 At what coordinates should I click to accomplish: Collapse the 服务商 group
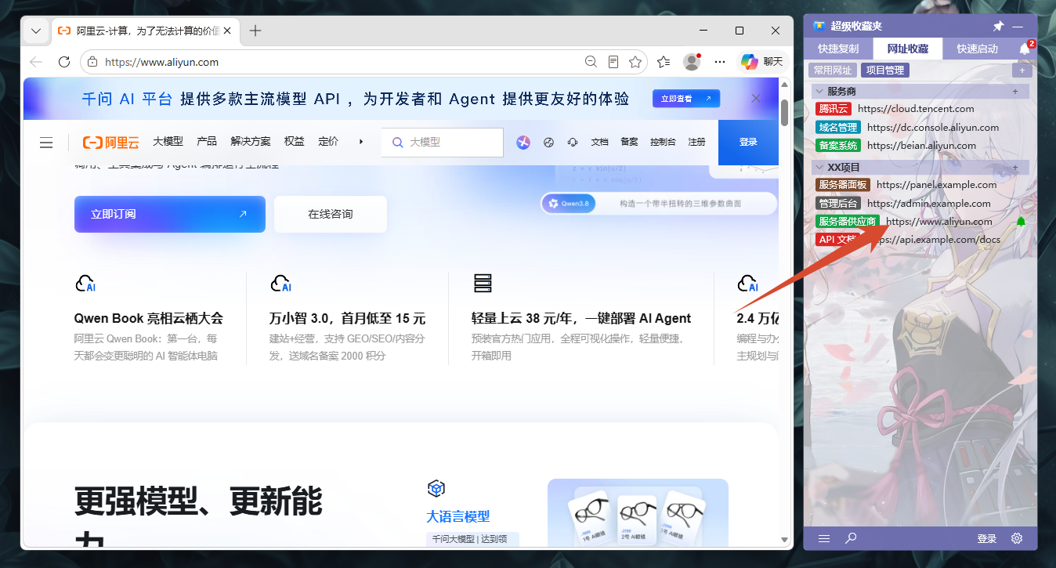point(819,92)
